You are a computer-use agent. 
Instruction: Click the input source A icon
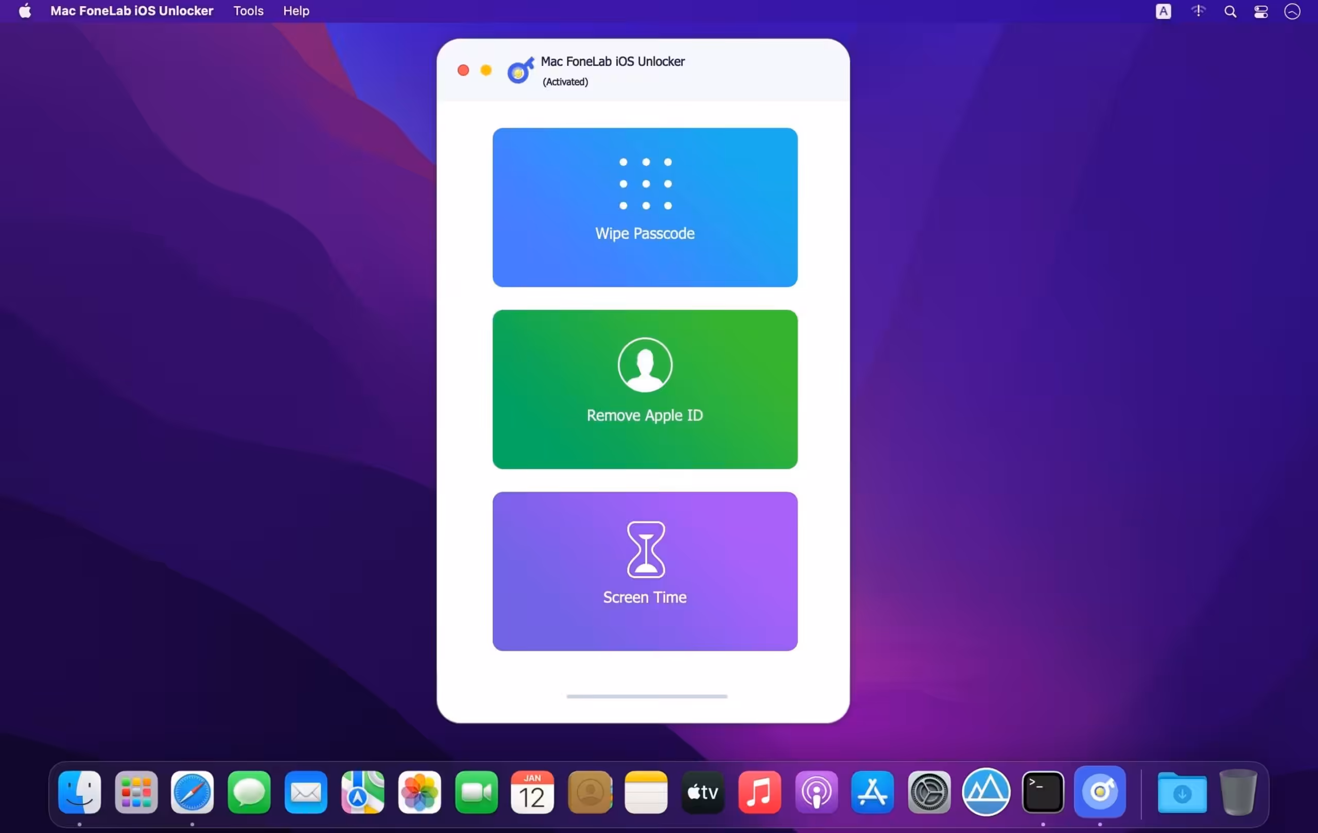1163,11
